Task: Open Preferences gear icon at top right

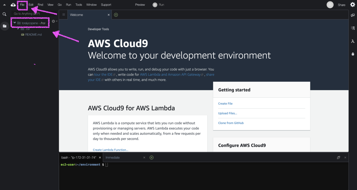Action: point(353,4)
